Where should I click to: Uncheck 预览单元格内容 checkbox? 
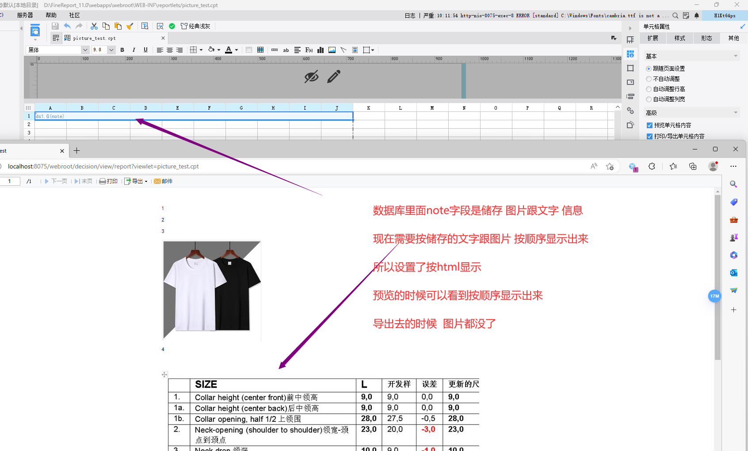(x=649, y=125)
